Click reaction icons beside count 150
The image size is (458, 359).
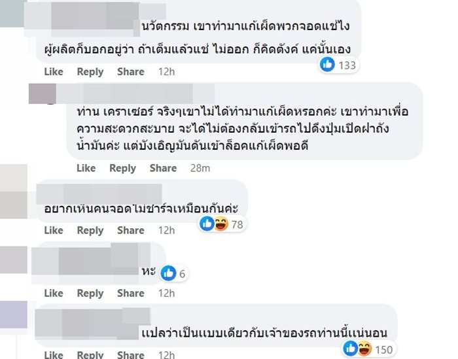(x=357, y=349)
